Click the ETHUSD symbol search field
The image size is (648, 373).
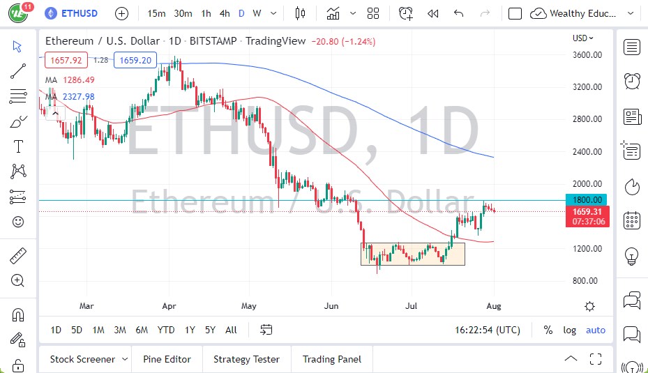[79, 13]
